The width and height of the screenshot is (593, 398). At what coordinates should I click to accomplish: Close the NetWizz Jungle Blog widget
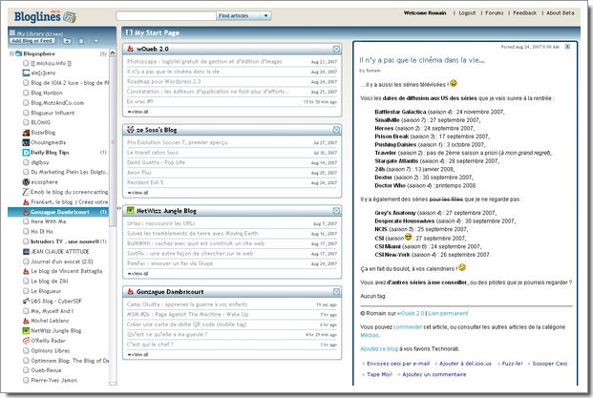click(x=336, y=211)
